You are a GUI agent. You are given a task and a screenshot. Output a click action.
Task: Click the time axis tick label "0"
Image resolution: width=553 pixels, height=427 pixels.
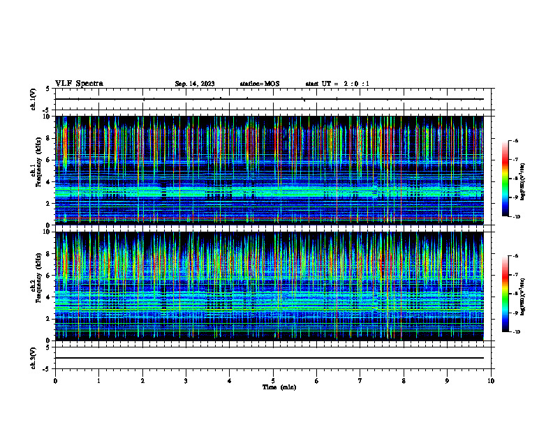(x=55, y=381)
